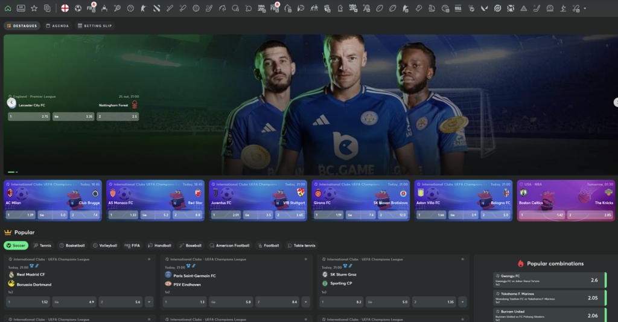Add Gwangju FC 2.6 popular combination

pyautogui.click(x=549, y=280)
